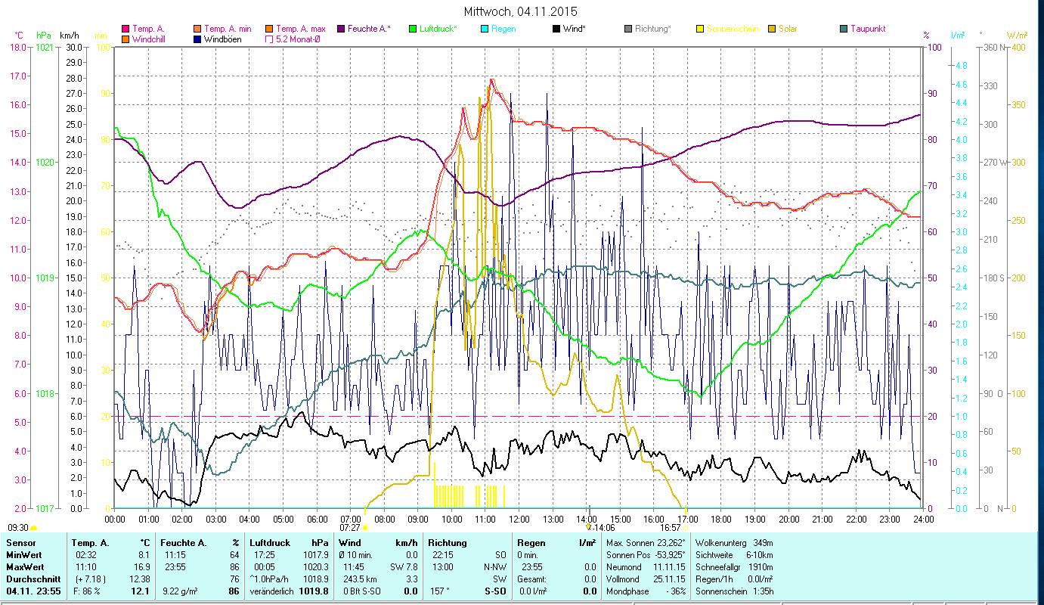Click the MinWert row label
This screenshot has height=605, width=1044.
(x=23, y=555)
